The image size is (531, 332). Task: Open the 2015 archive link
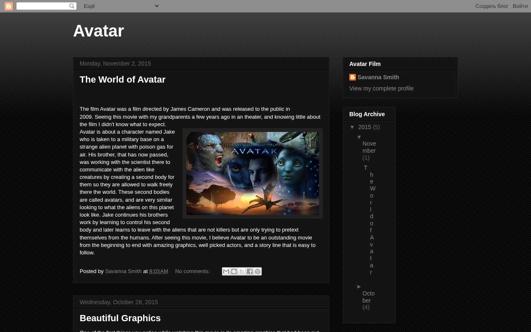[x=365, y=127]
